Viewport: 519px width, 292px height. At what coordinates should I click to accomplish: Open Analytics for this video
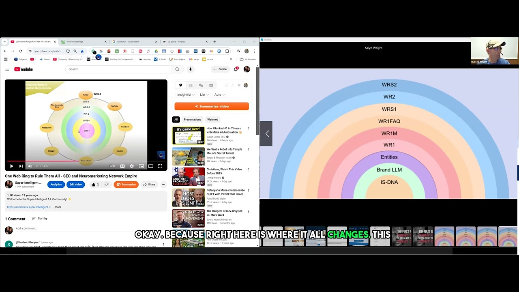click(x=56, y=185)
